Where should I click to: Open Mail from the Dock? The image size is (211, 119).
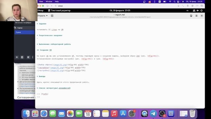click(62, 113)
